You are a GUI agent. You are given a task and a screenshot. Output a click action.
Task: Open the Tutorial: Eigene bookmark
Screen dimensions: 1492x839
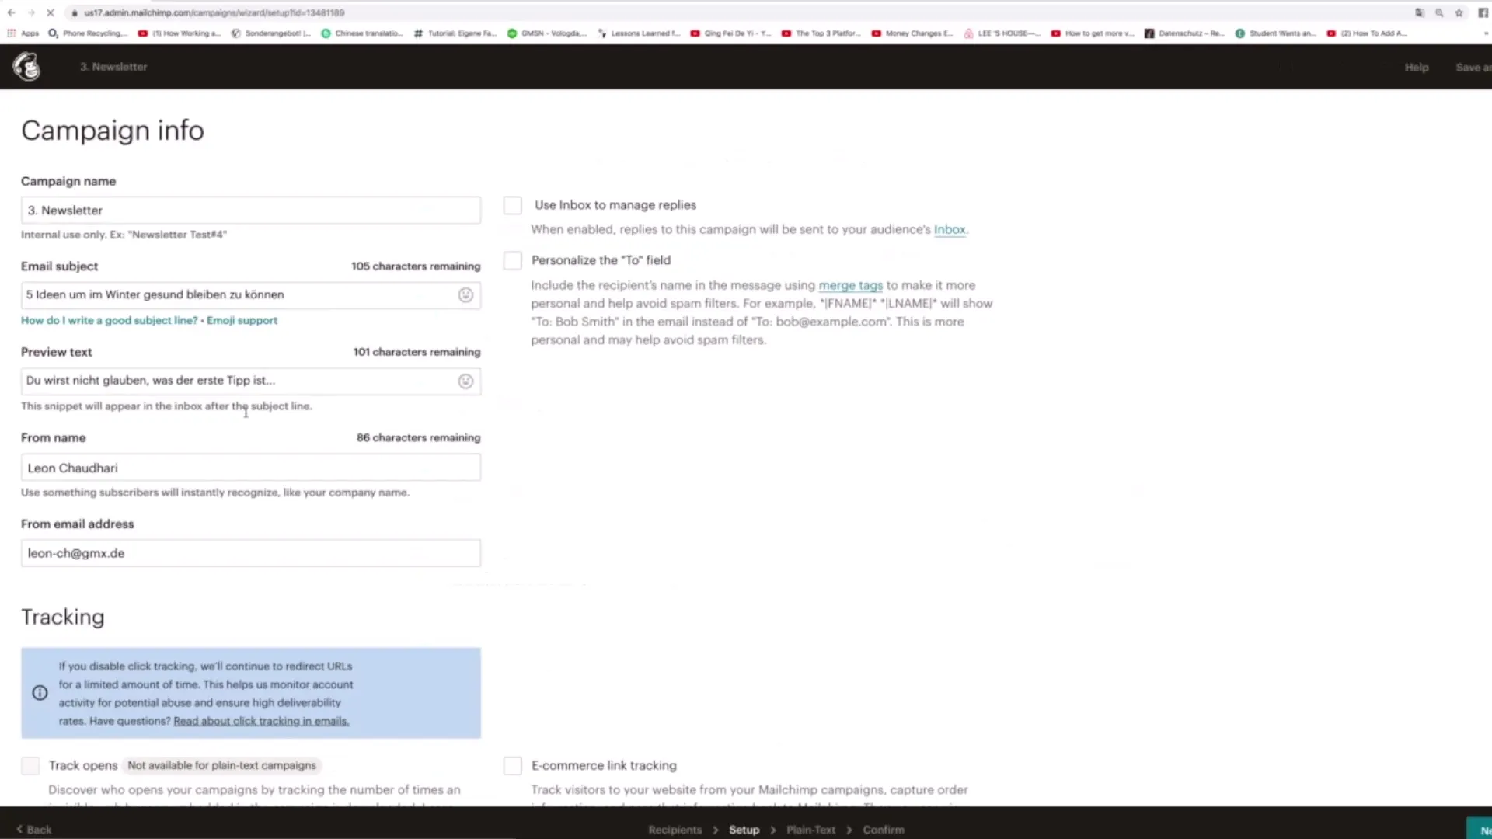pyautogui.click(x=455, y=33)
